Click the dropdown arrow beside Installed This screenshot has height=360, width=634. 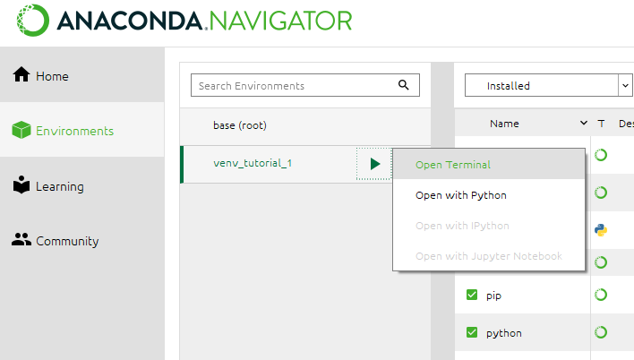pyautogui.click(x=625, y=85)
